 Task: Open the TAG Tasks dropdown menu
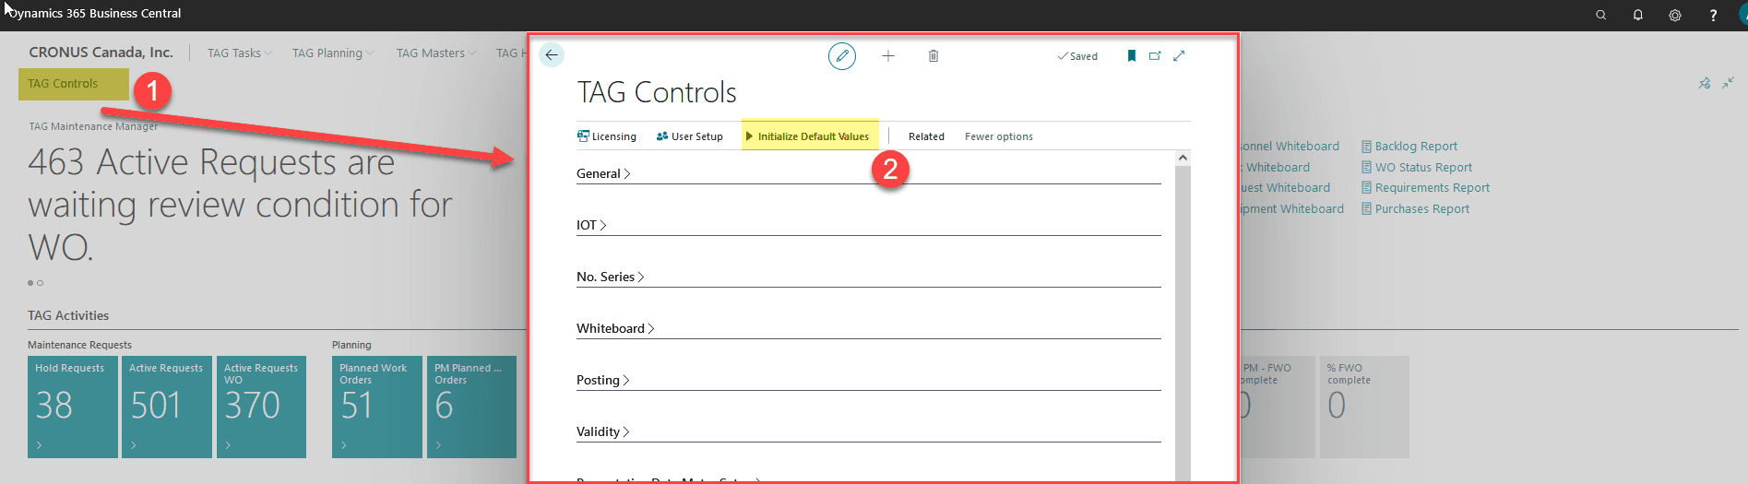(x=240, y=53)
